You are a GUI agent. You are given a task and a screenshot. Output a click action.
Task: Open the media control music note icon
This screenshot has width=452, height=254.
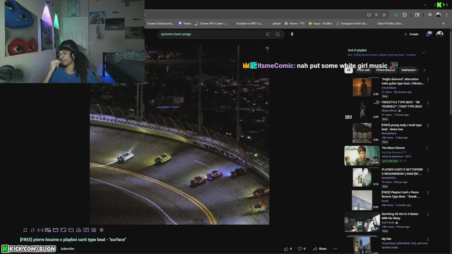point(430,15)
